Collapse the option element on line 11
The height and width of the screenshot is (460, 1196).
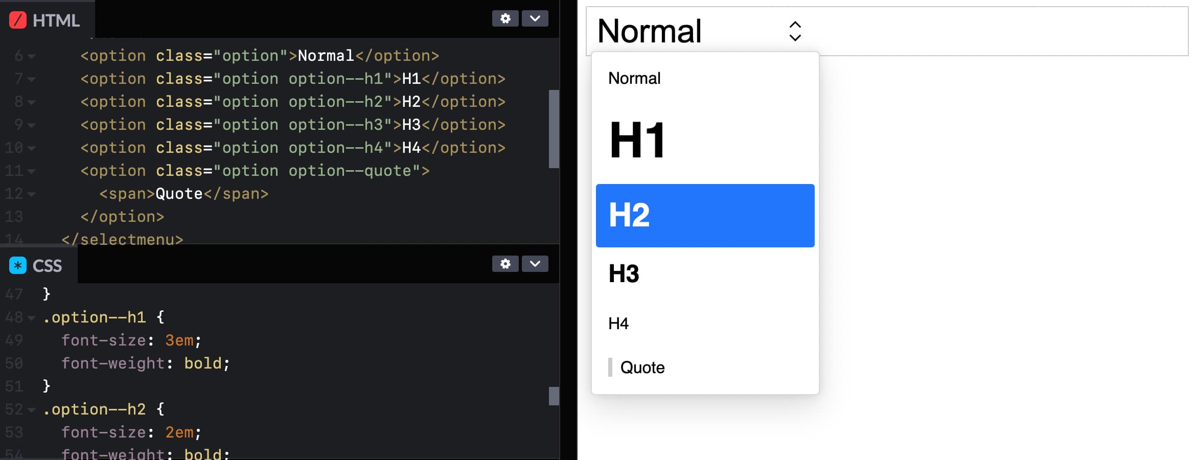pos(31,171)
